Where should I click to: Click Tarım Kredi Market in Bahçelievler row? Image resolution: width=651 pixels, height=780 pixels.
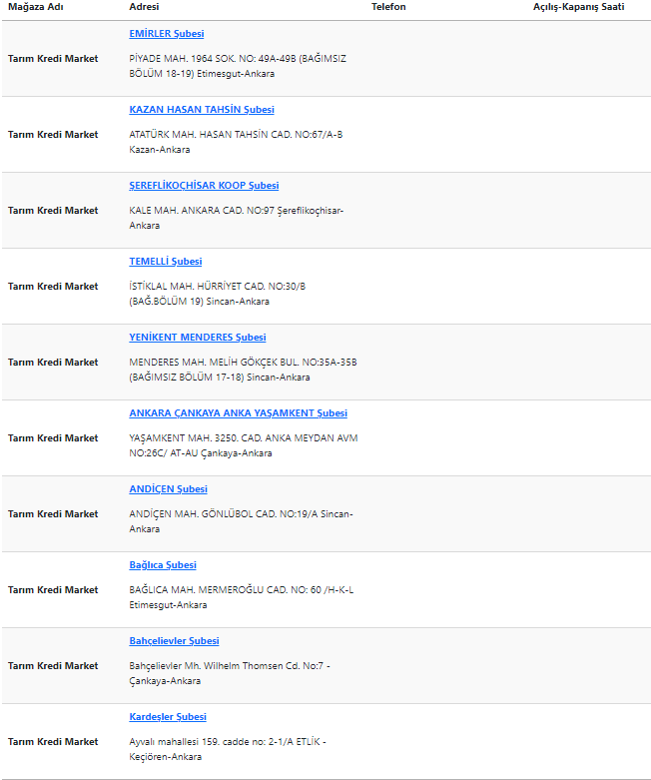pos(53,665)
